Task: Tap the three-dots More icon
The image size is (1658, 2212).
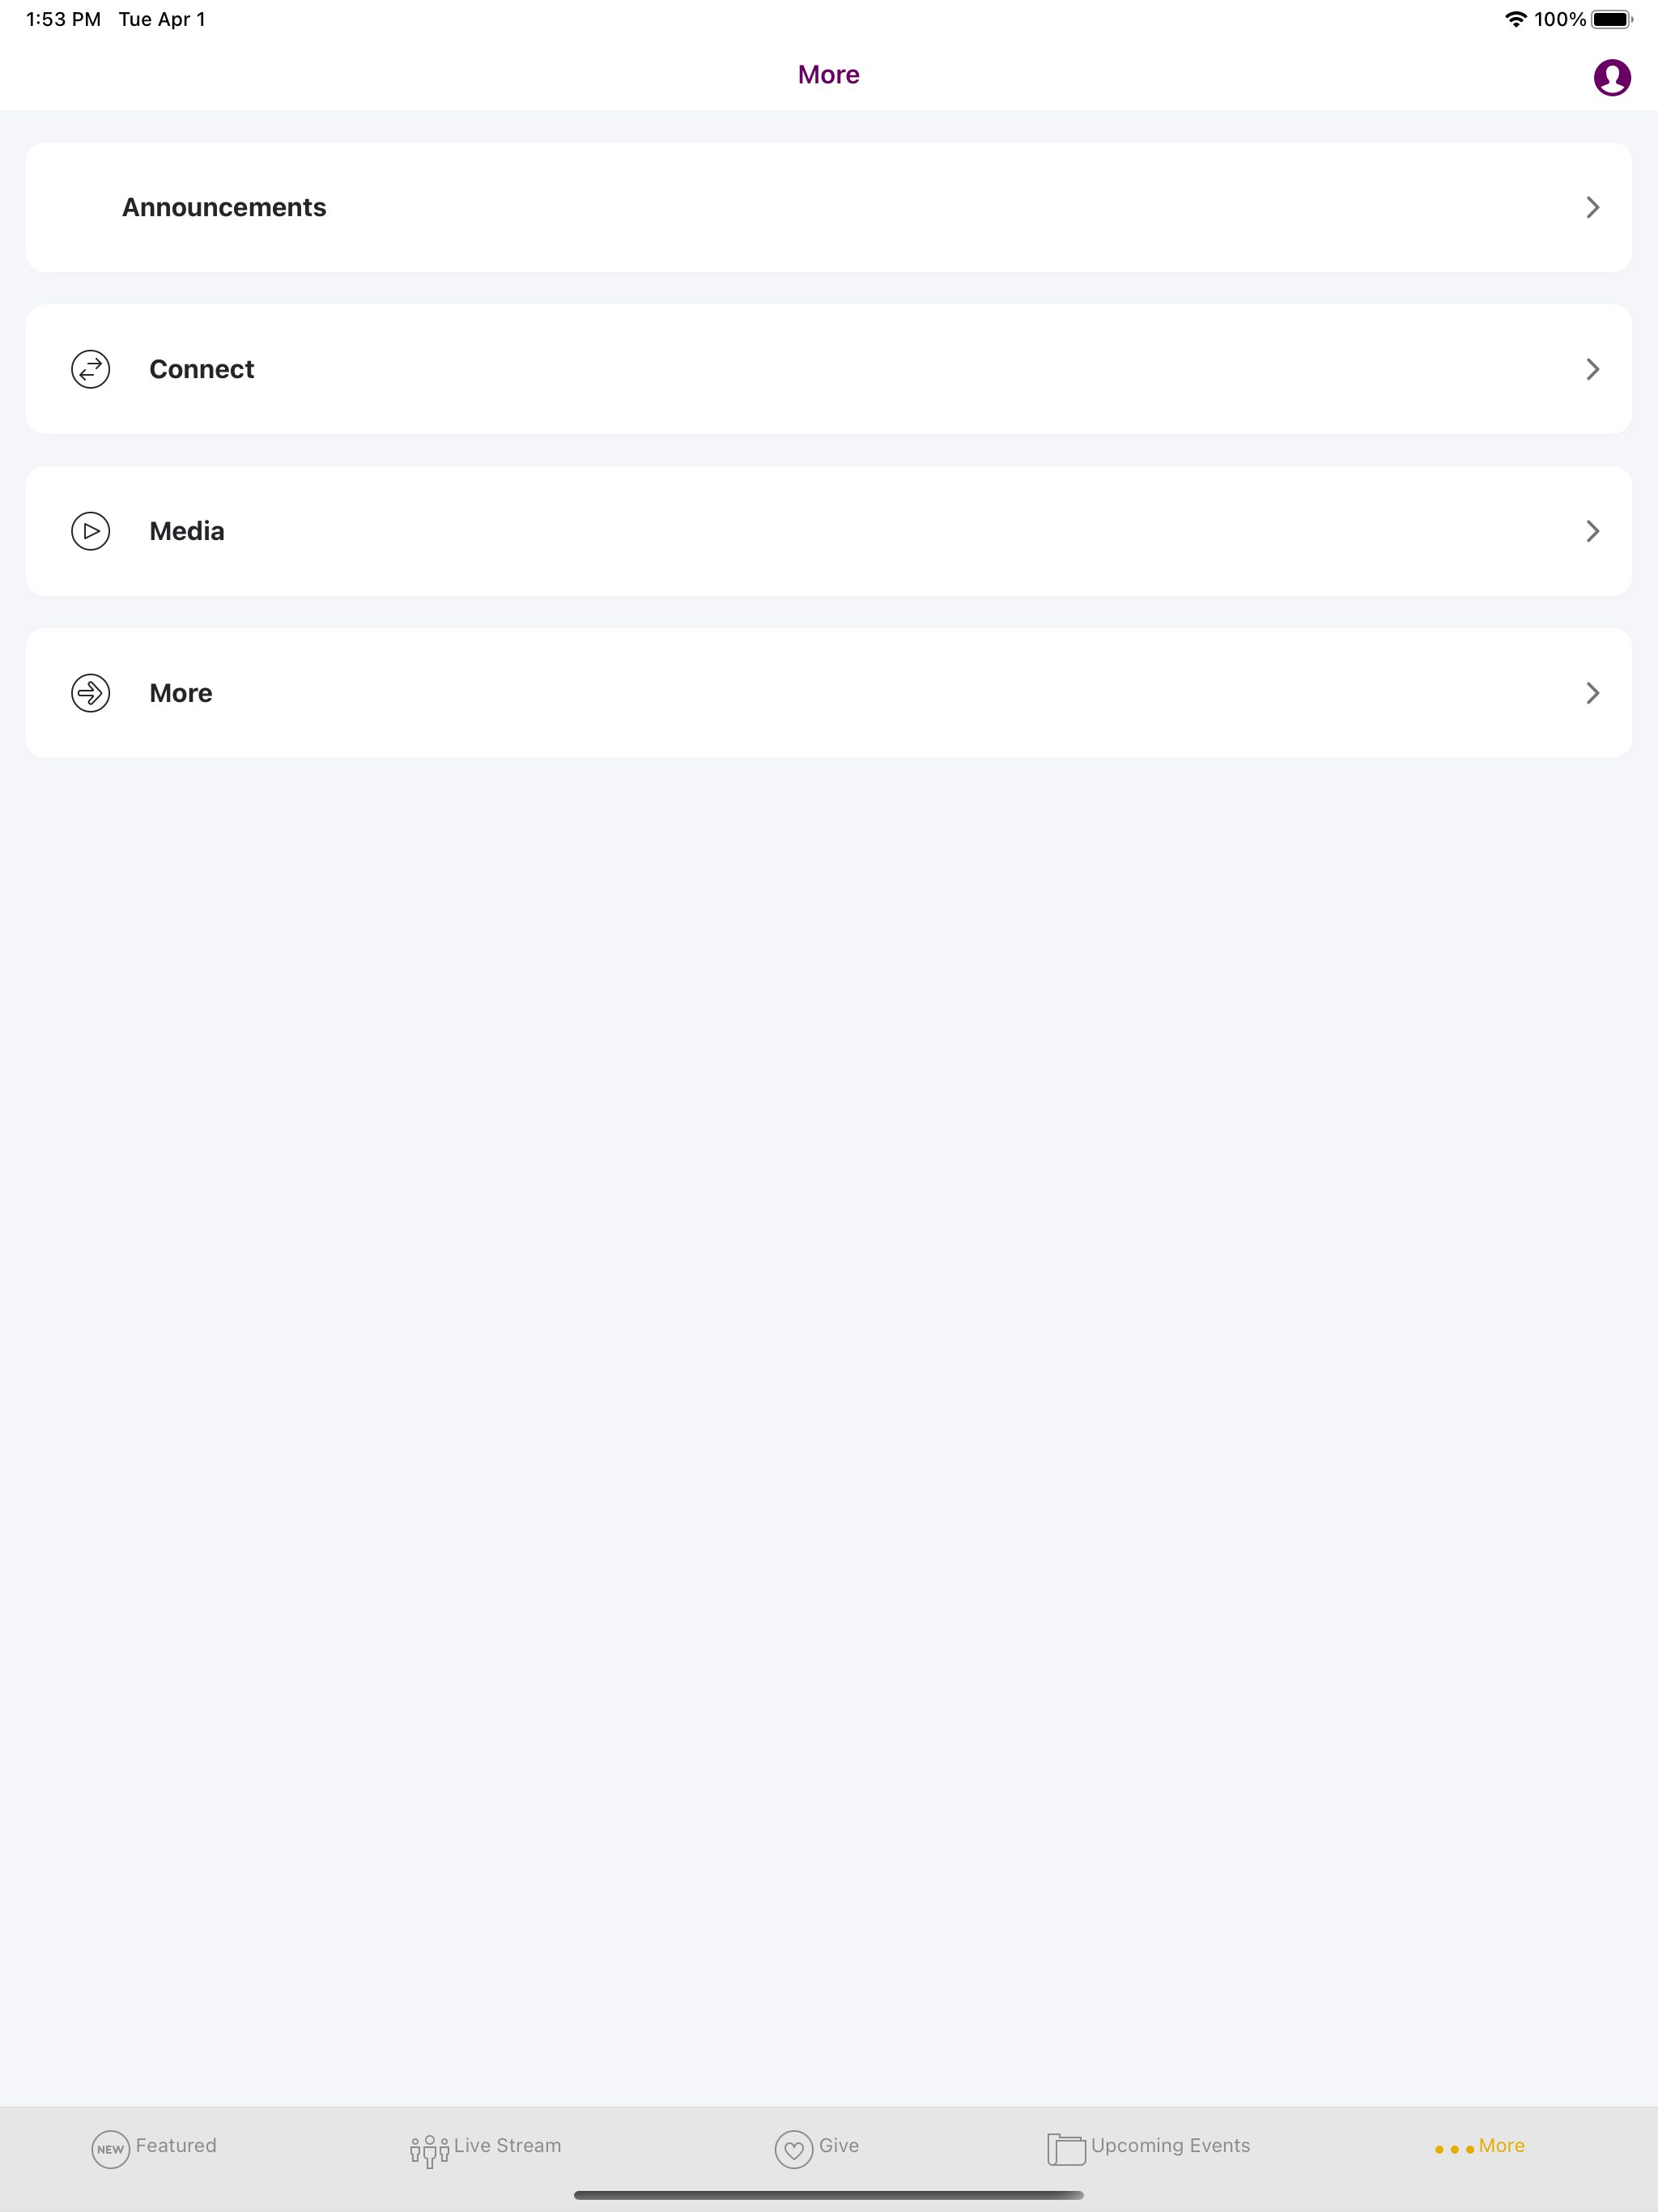Action: (1454, 2149)
